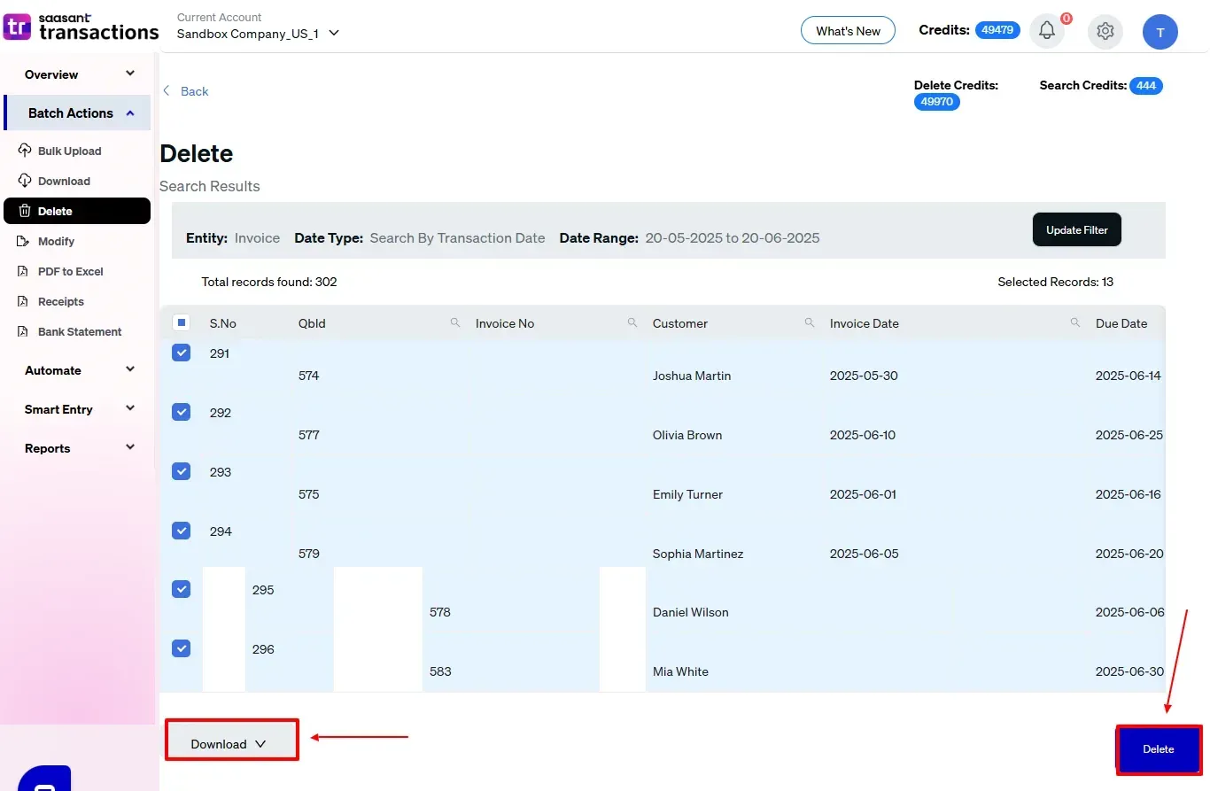
Task: Click invoice date 2025-06-10
Action: click(x=863, y=435)
